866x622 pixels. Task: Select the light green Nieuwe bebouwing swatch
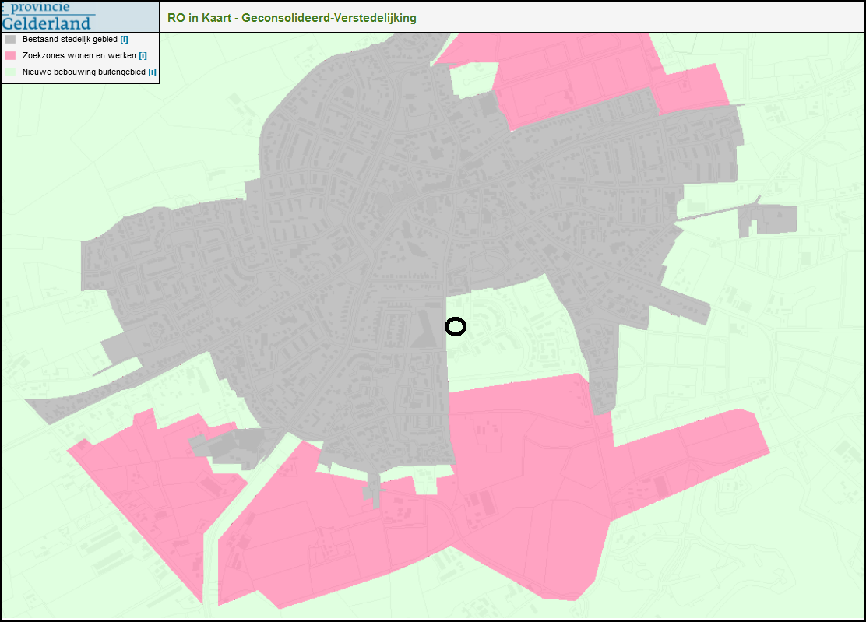coord(10,72)
